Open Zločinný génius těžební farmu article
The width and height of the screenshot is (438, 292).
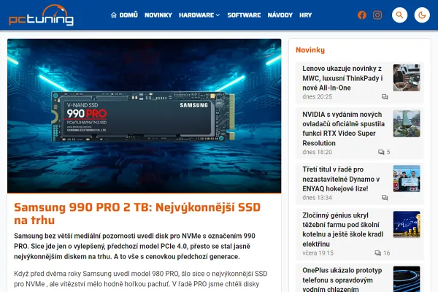click(343, 229)
